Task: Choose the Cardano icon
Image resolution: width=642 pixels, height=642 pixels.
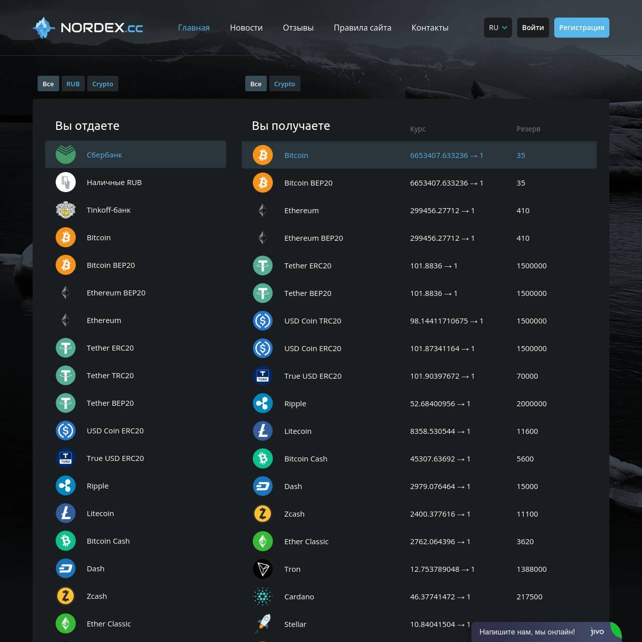Action: pos(263,596)
